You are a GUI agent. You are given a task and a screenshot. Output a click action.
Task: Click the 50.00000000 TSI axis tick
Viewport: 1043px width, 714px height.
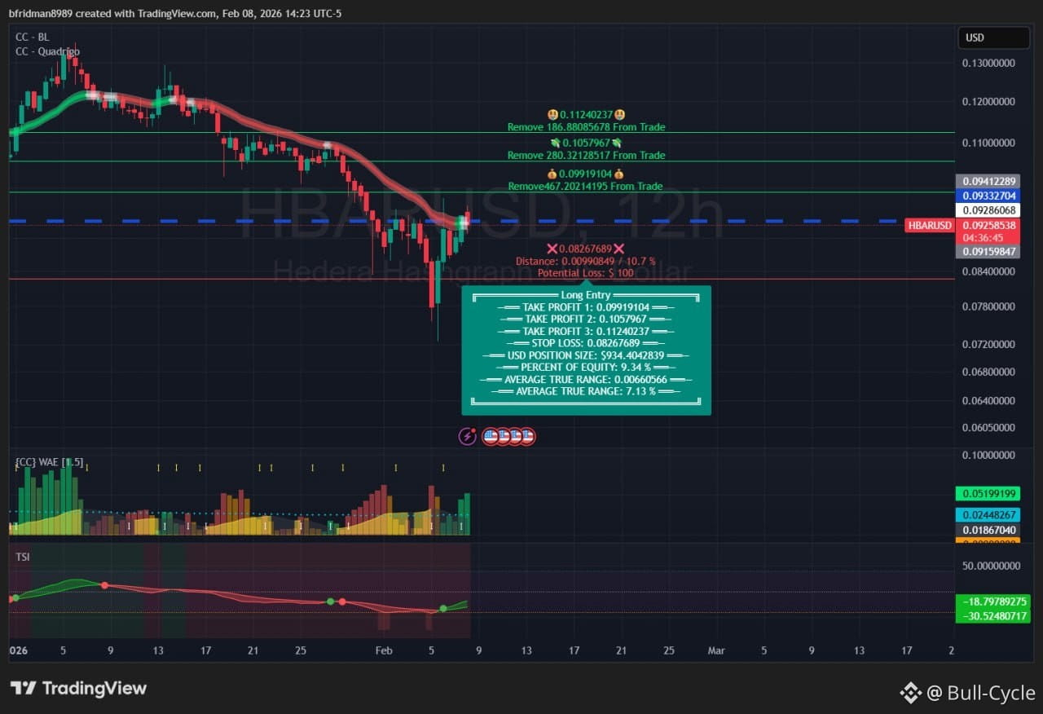click(x=992, y=565)
